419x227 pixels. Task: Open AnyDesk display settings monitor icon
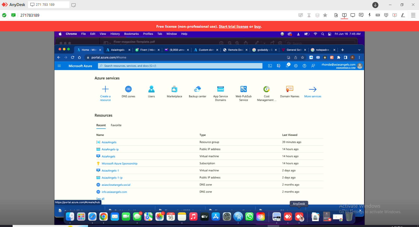coord(353,15)
